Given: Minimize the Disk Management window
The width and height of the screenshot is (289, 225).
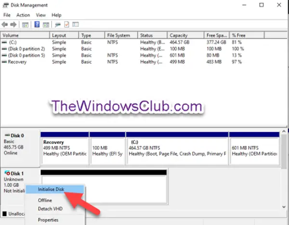Looking at the screenshot, I should click(244, 5).
